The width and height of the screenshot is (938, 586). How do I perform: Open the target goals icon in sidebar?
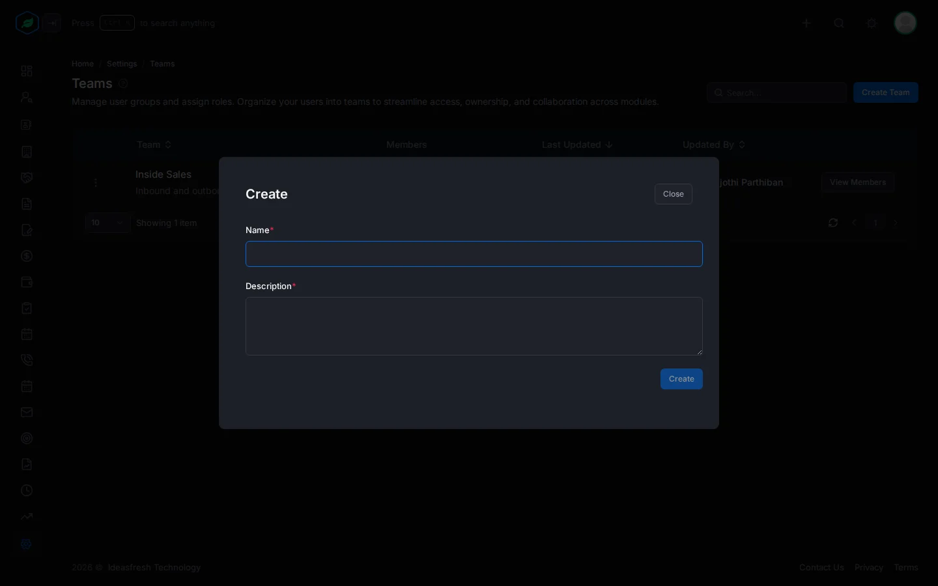[x=27, y=438]
